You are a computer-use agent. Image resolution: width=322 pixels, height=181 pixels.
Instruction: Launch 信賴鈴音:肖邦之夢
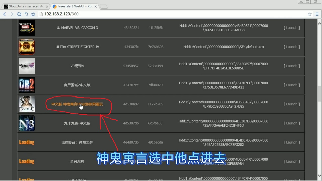(x=292, y=142)
